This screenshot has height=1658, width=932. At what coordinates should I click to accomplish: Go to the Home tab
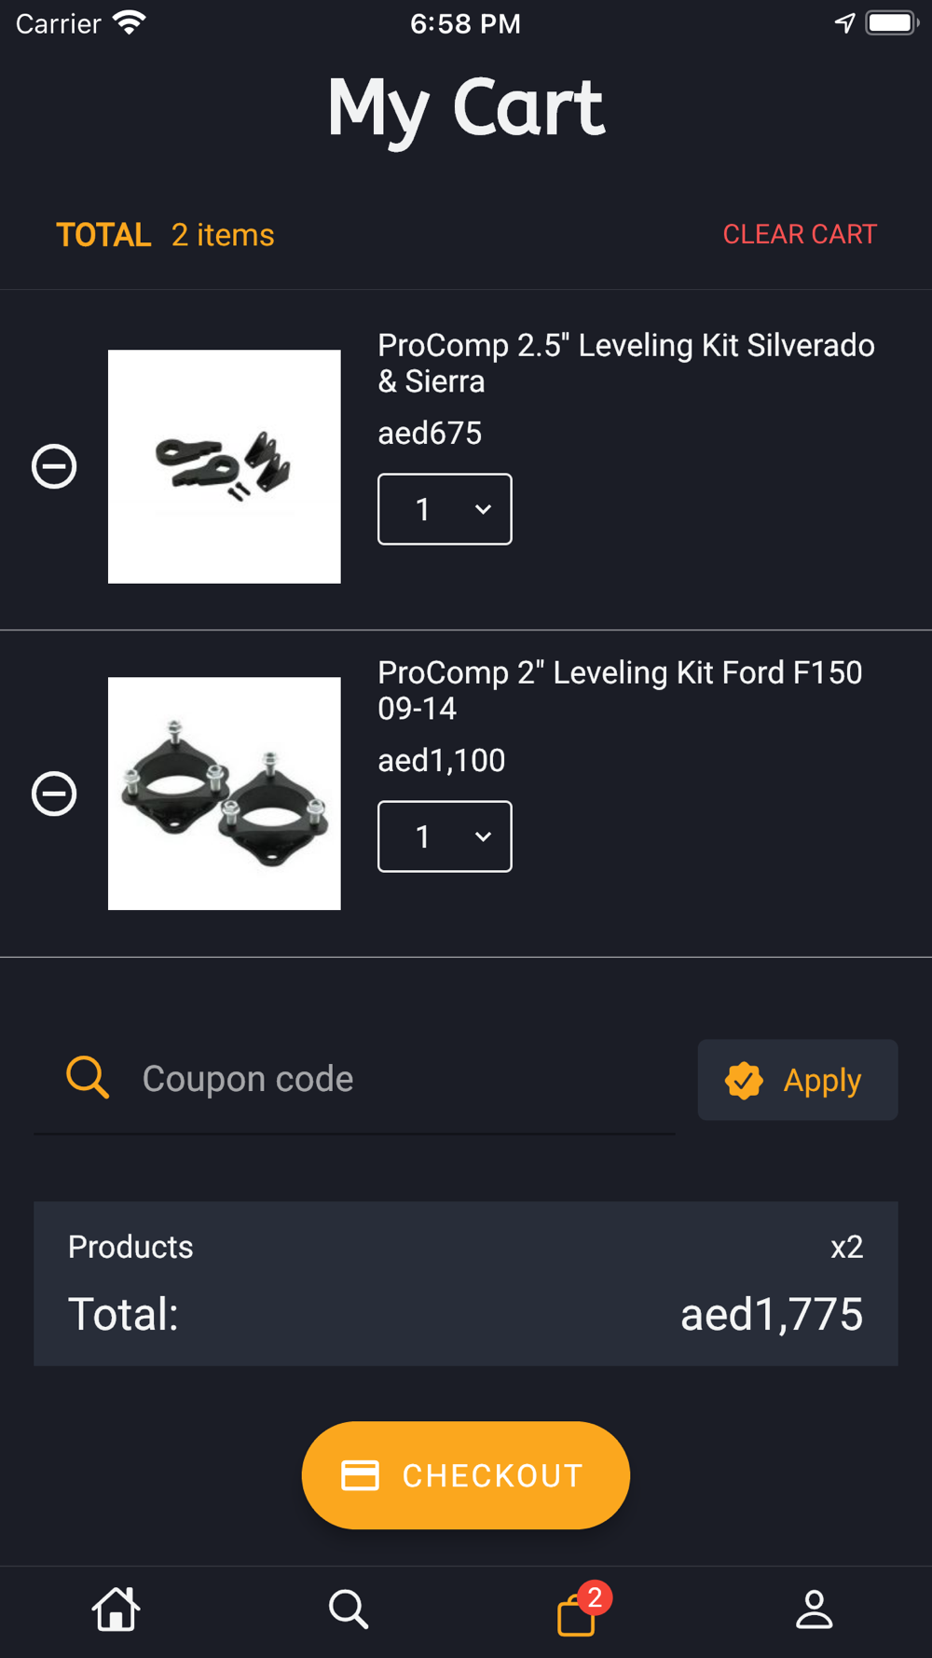[x=116, y=1610]
